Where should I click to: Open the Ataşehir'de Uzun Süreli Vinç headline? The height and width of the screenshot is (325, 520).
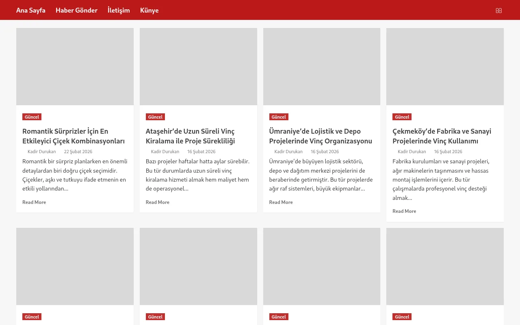pos(190,136)
